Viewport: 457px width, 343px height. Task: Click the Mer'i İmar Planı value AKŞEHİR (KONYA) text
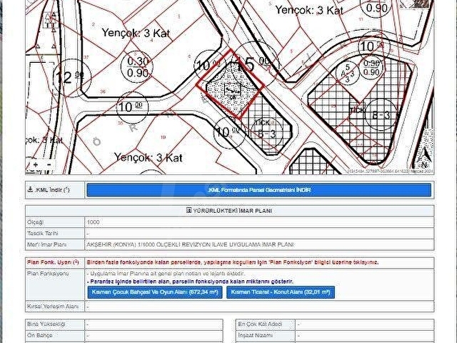click(190, 244)
